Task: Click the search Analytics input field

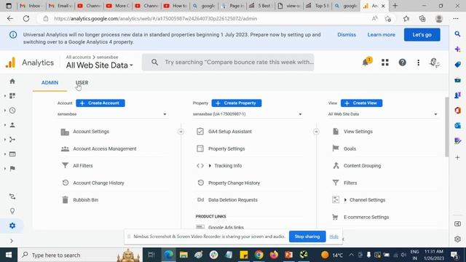Action: (x=228, y=62)
